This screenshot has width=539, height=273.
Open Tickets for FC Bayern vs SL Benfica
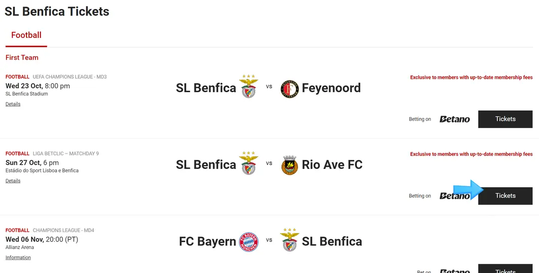[505, 269]
